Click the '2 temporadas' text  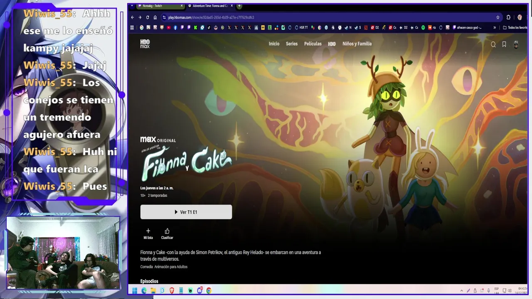click(x=158, y=195)
